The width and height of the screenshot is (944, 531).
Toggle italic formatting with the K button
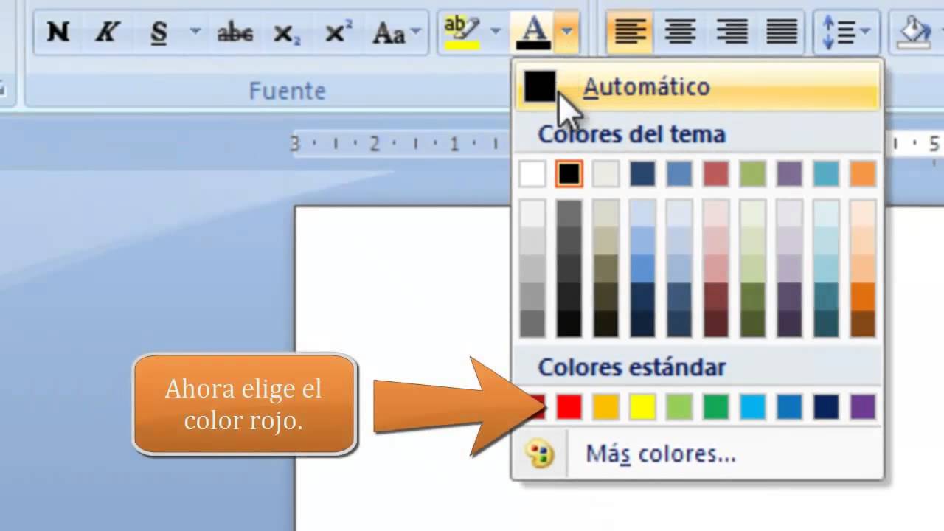pyautogui.click(x=107, y=32)
